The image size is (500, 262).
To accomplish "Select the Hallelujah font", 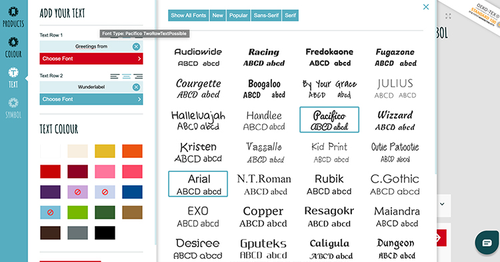I will pos(198,120).
